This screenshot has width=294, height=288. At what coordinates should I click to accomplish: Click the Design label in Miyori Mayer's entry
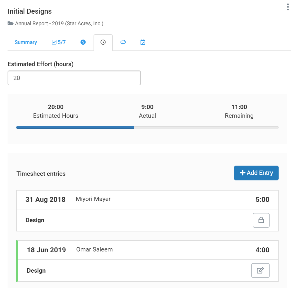(35, 220)
